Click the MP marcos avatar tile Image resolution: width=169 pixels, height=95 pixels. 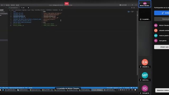[145, 75]
